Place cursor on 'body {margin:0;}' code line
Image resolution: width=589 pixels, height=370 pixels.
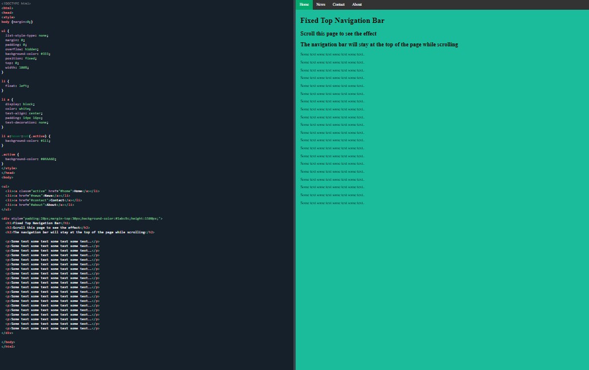(17, 22)
